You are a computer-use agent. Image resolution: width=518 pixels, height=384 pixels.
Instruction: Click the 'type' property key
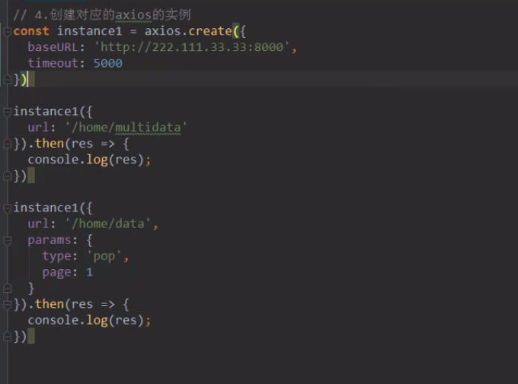coord(56,256)
